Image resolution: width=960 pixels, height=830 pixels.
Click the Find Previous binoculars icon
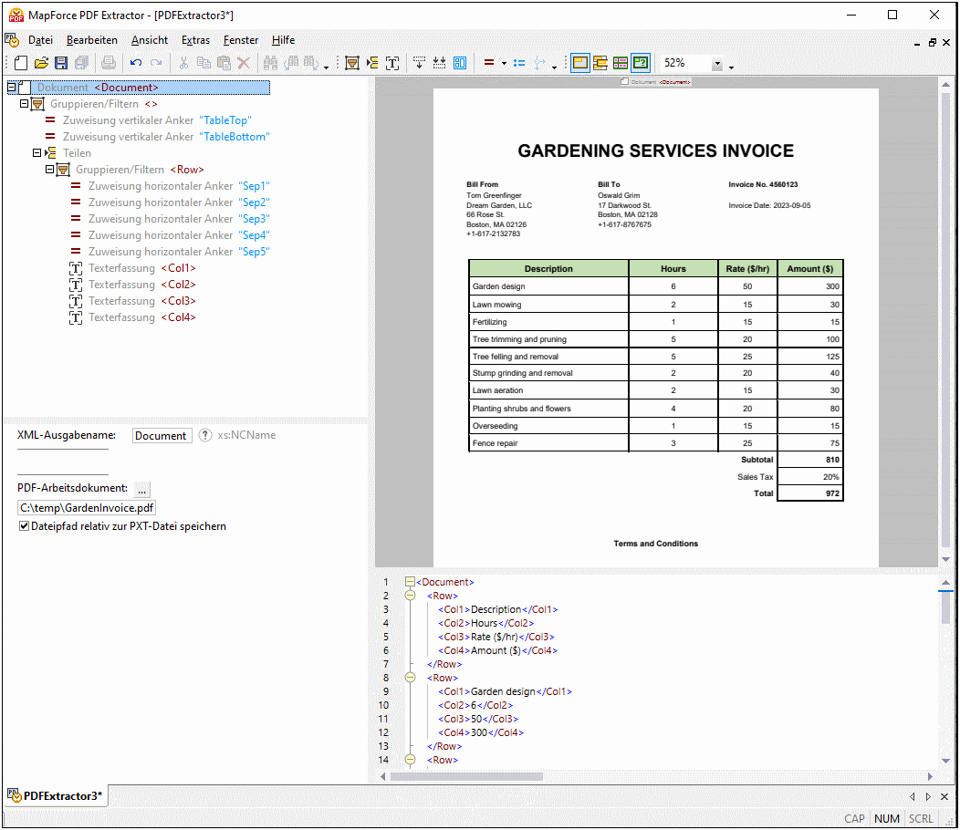click(x=291, y=63)
